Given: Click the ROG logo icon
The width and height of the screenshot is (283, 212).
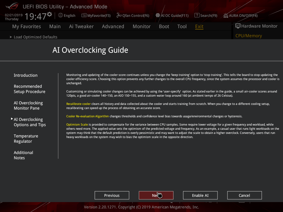Looking at the screenshot, I should 12,6.
